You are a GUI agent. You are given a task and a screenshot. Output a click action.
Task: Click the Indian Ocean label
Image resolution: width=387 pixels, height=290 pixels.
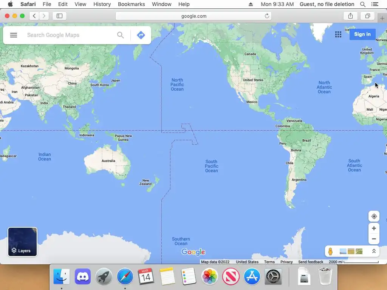pos(45,157)
